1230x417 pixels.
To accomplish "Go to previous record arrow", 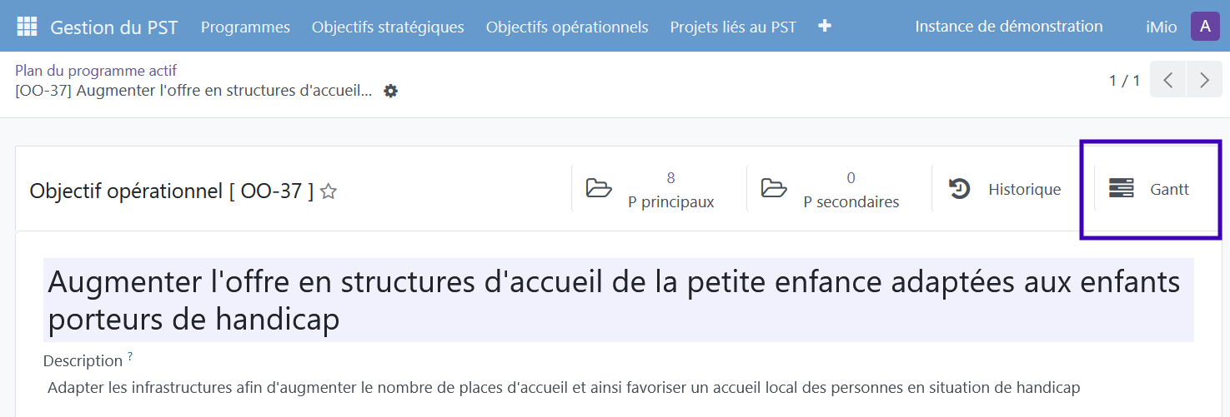I will 1167,80.
